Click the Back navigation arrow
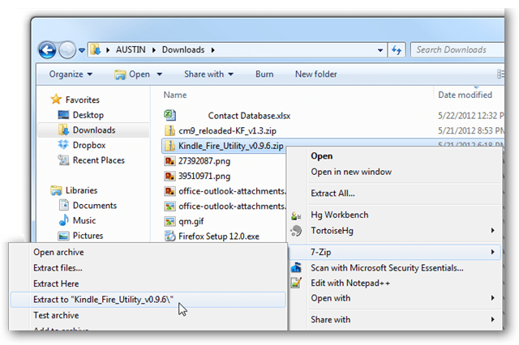The width and height of the screenshot is (519, 345). 47,50
